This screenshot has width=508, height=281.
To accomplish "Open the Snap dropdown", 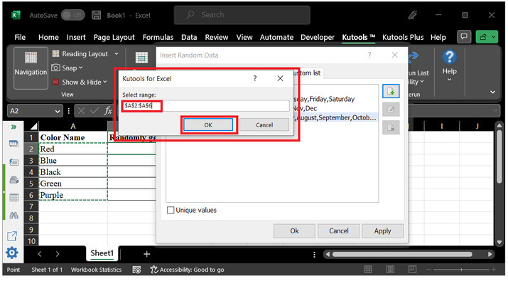I will 67,68.
